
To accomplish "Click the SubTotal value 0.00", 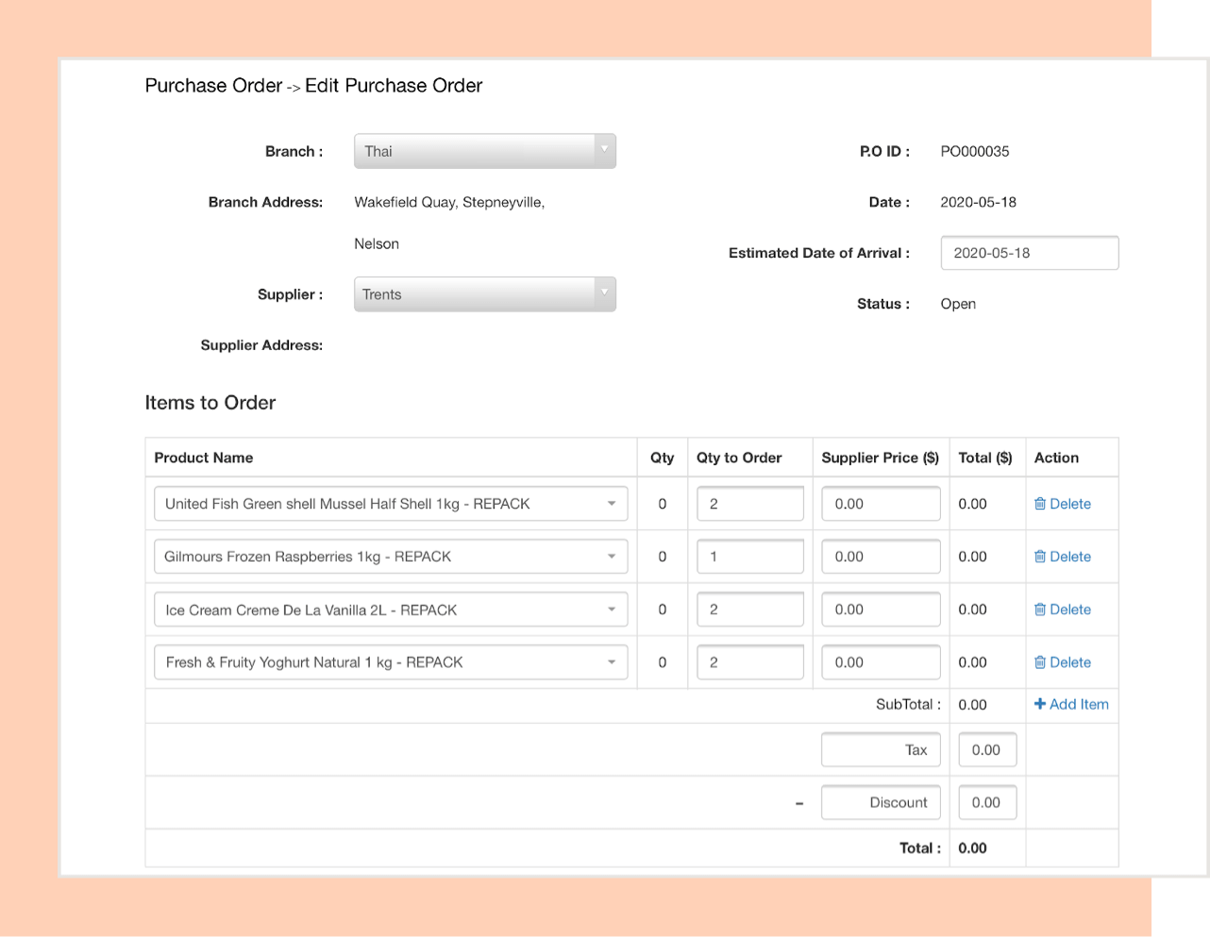I will point(972,705).
